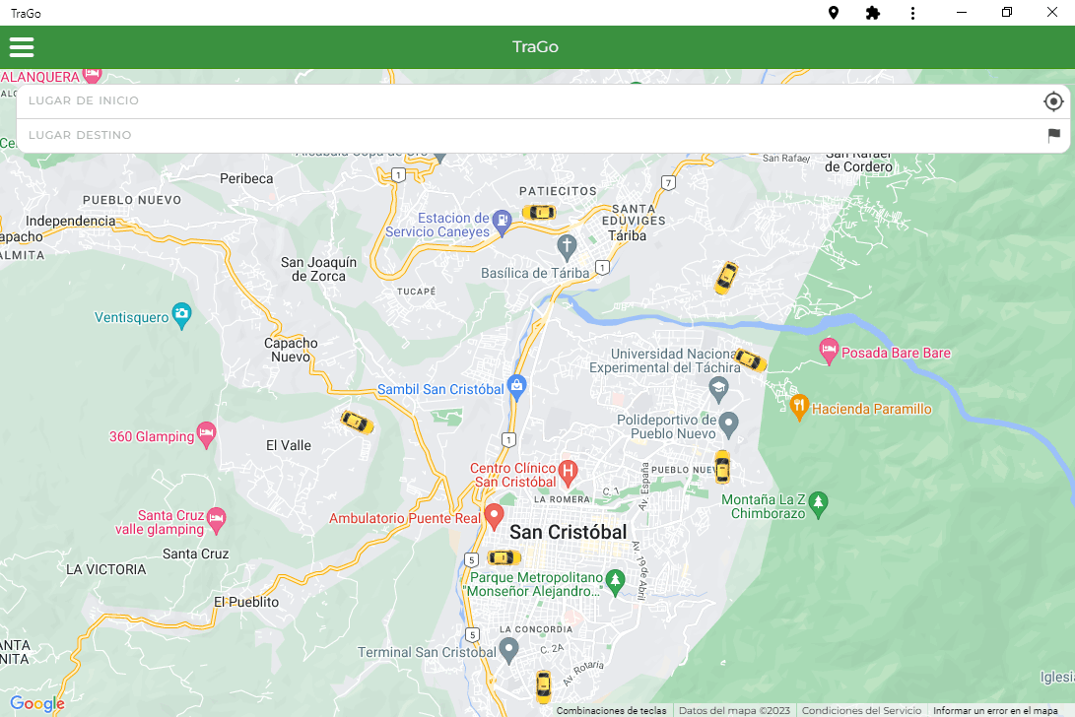Open the extensions puzzle icon
This screenshot has height=717, width=1075.
(x=872, y=13)
